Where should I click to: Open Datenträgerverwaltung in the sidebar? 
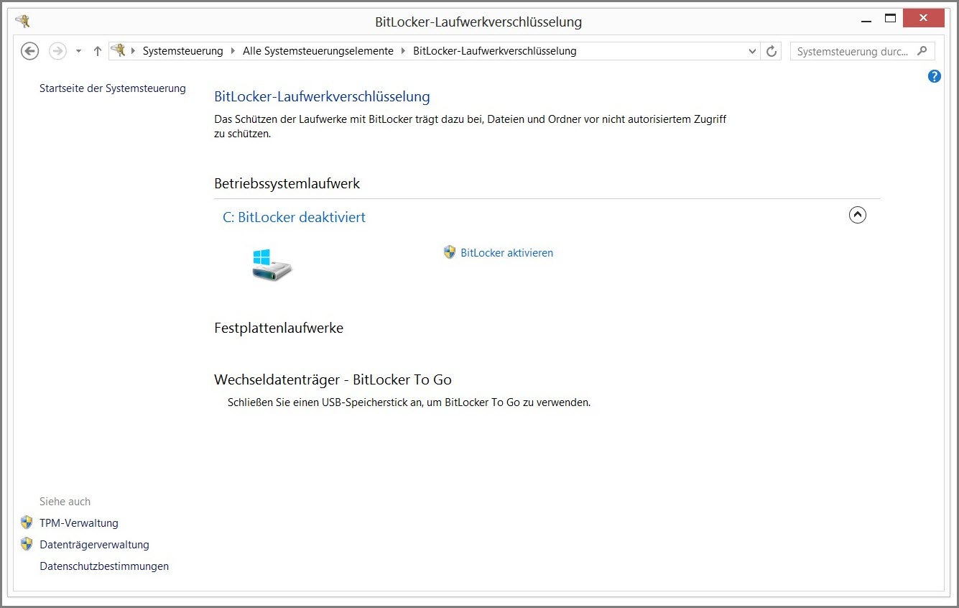click(x=94, y=545)
